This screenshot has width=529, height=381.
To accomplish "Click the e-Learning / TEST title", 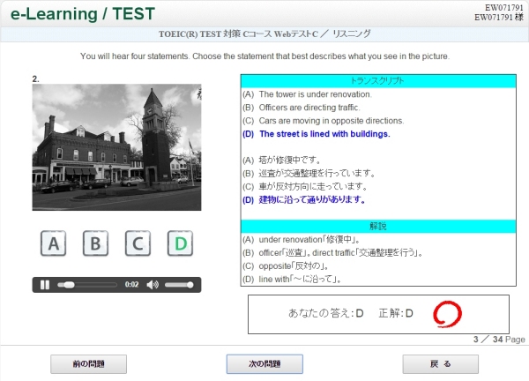I will (83, 14).
